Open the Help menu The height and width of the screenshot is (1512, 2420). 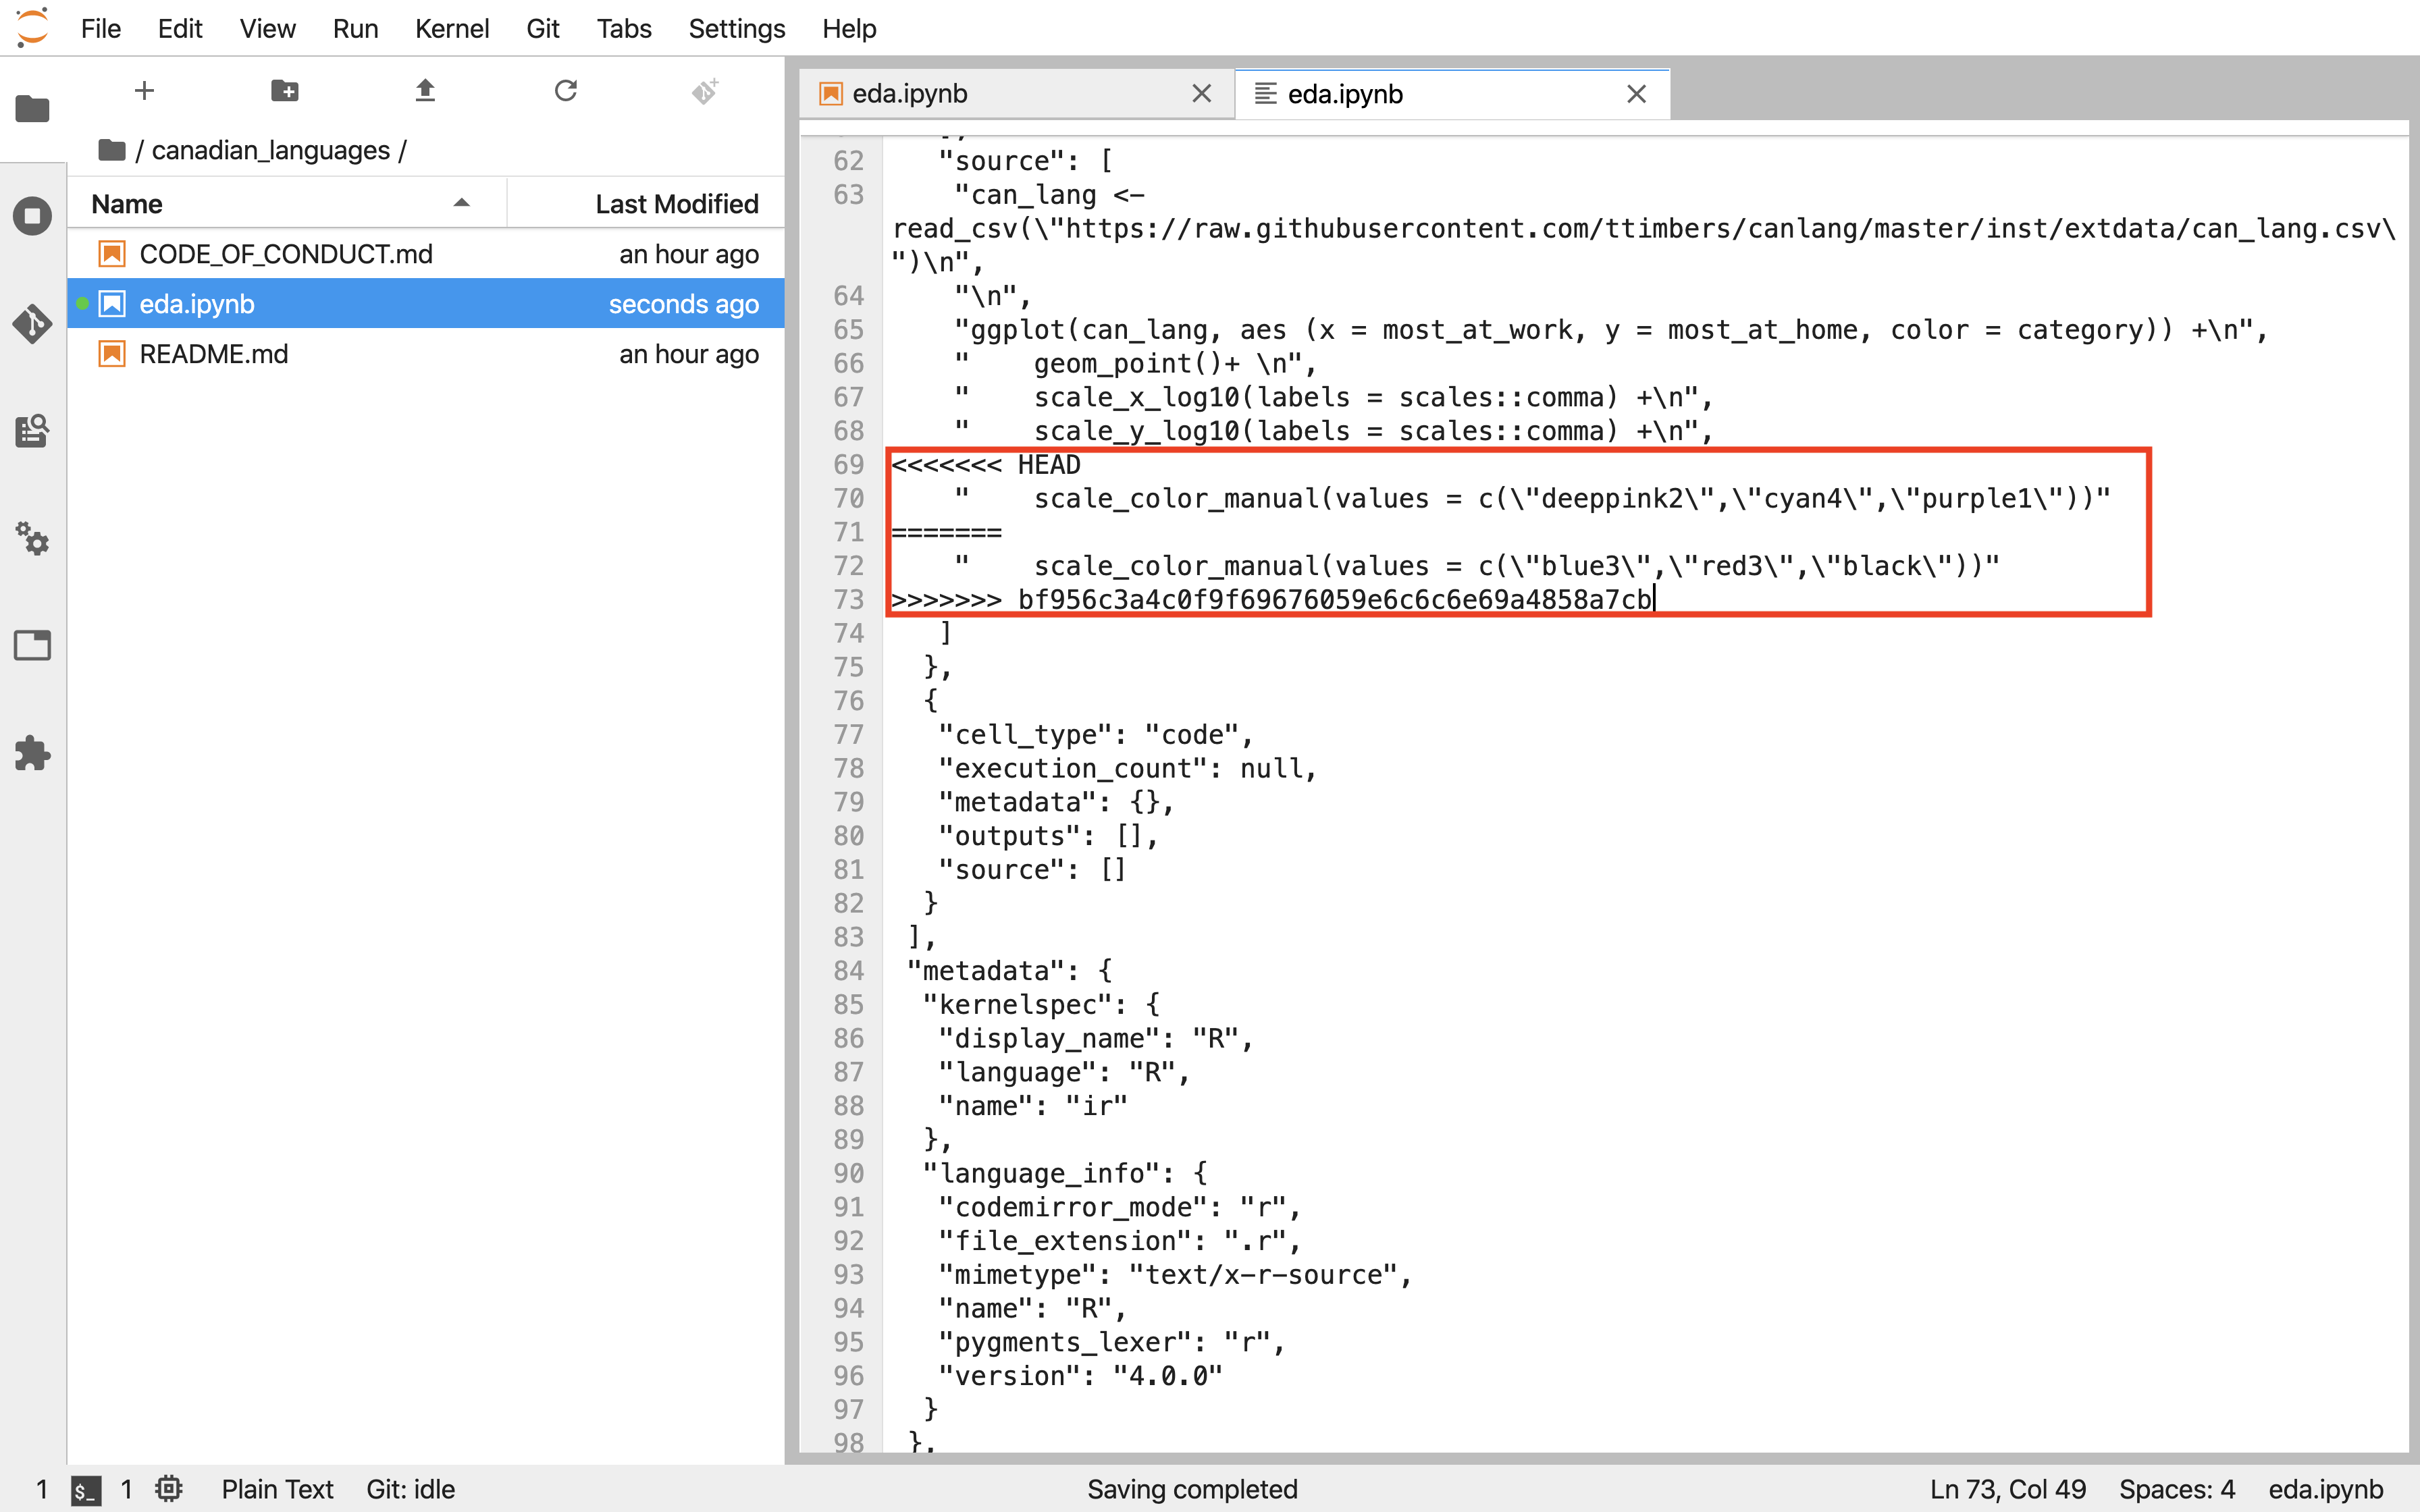[849, 28]
